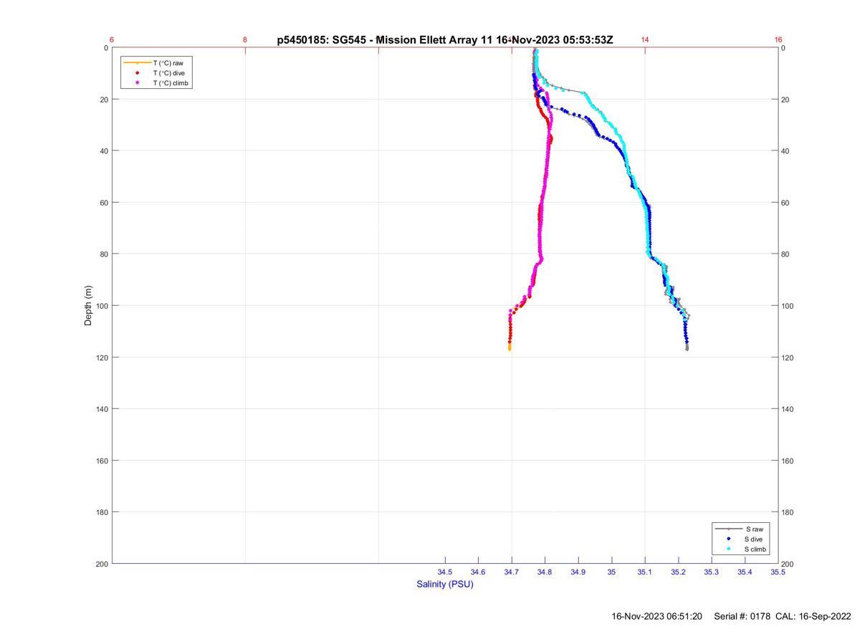Click the left depth tick label 120
The image size is (860, 634).
tap(101, 357)
